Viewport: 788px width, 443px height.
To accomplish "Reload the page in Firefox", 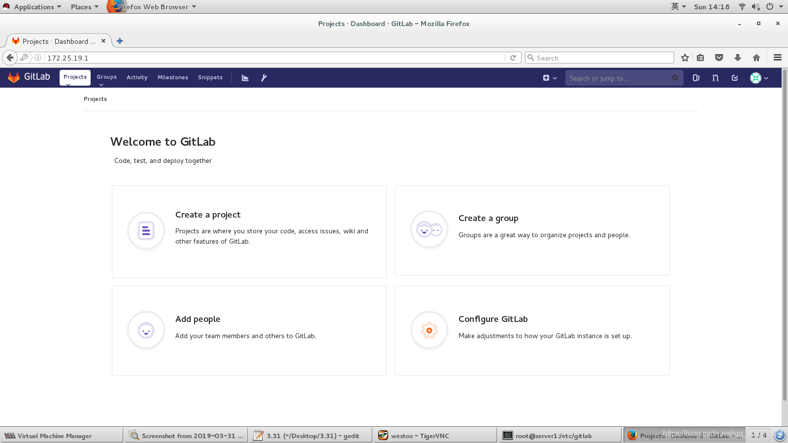I will 513,58.
